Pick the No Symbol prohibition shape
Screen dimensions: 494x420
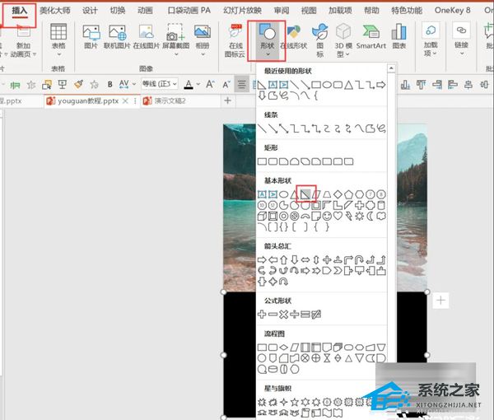tap(294, 216)
